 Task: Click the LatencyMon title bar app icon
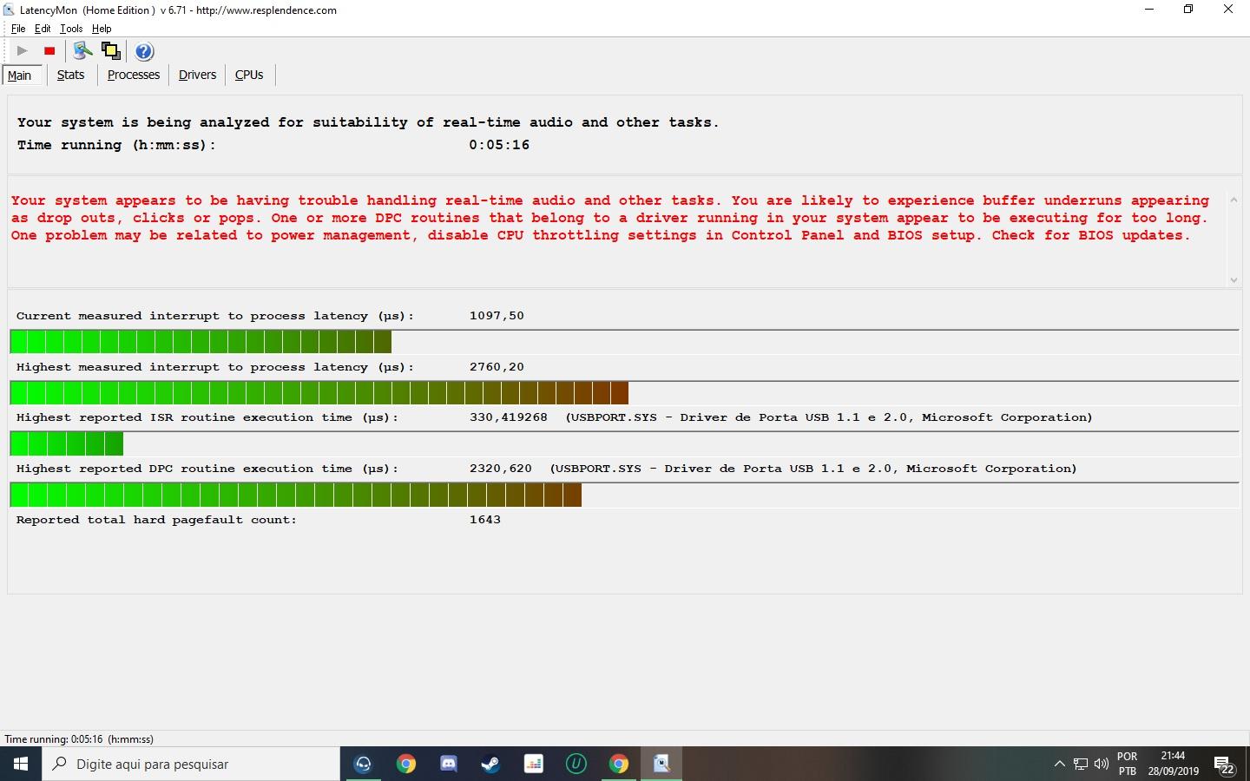[9, 10]
